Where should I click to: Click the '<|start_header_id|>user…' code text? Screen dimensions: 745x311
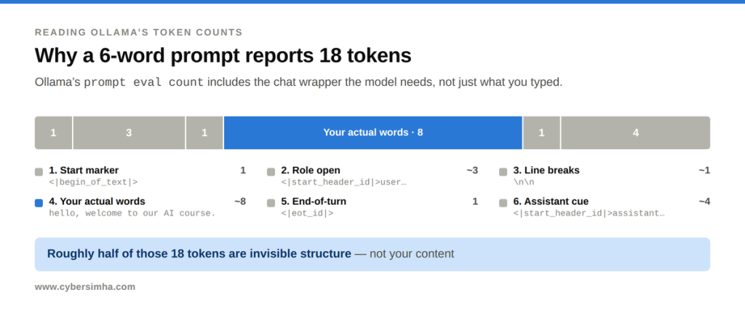(344, 181)
